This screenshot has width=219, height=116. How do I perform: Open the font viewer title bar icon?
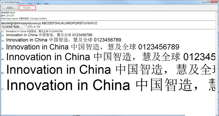pos(2,2)
